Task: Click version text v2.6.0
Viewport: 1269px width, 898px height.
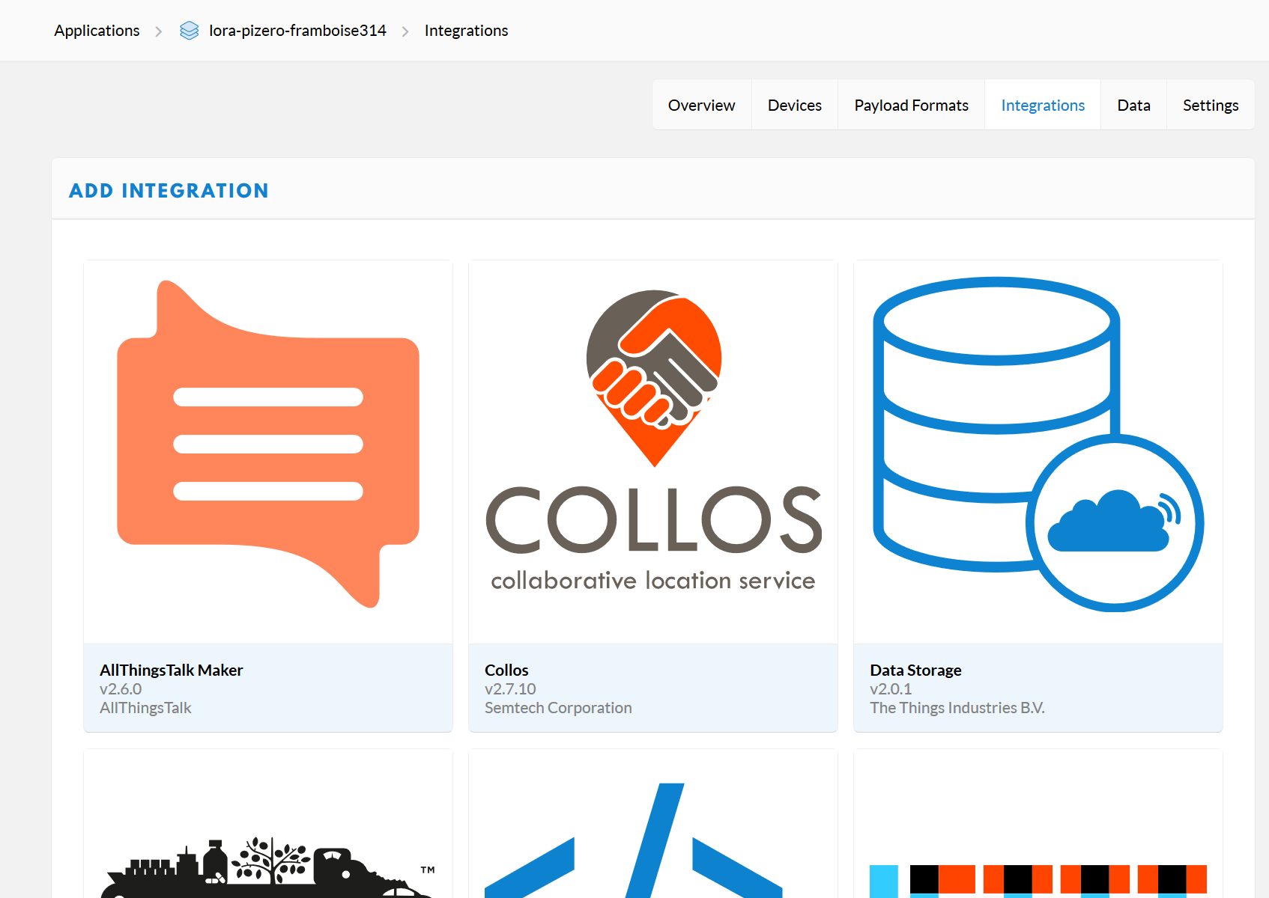Action: 121,688
